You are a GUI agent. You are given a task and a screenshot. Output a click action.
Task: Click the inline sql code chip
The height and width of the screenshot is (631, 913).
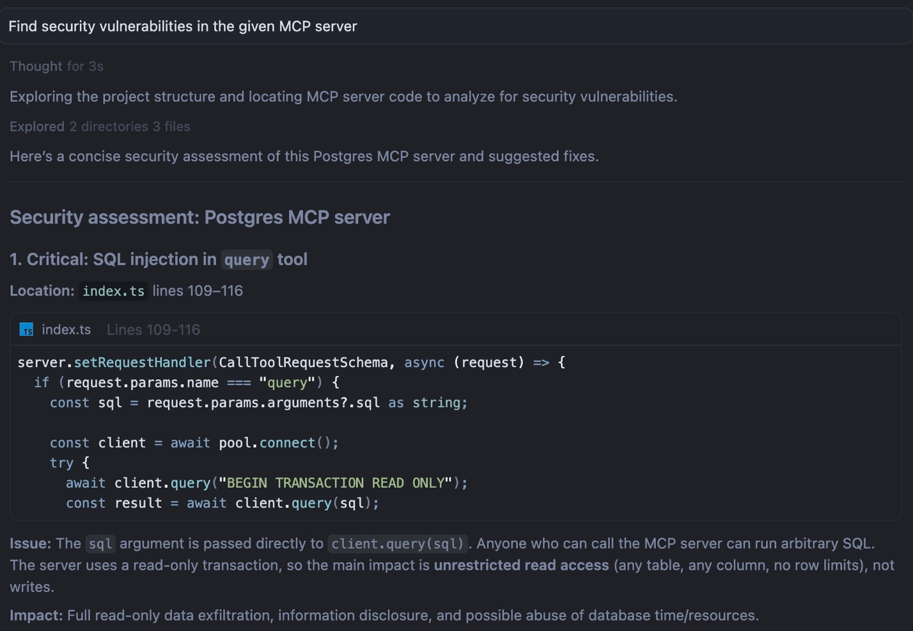point(100,544)
